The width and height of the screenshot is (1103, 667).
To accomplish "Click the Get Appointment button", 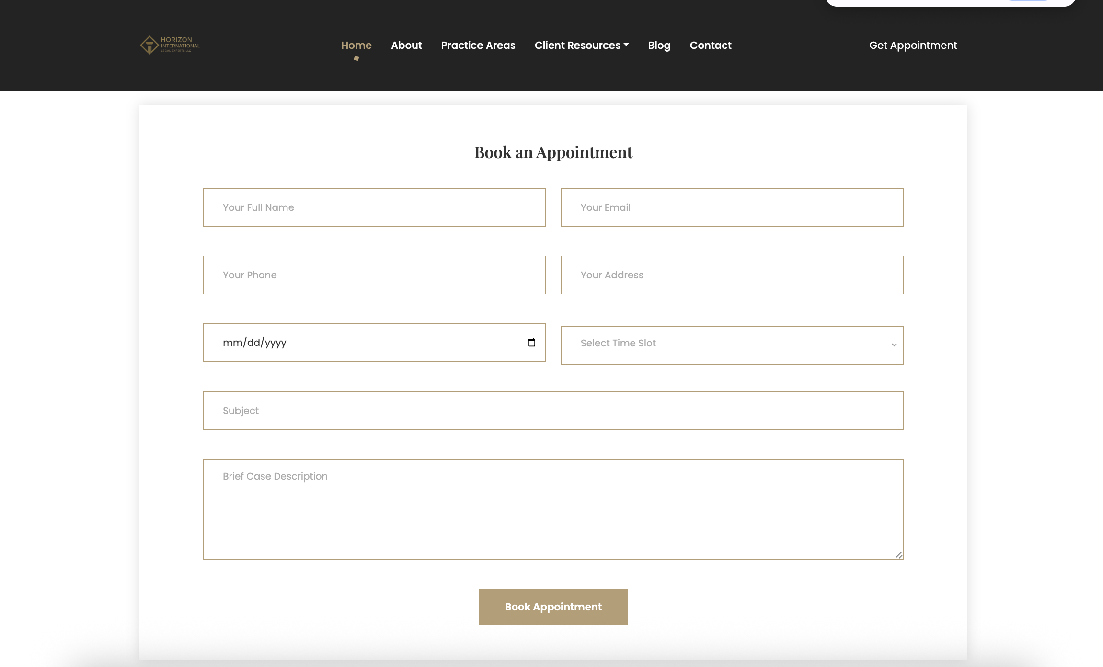I will pos(912,45).
